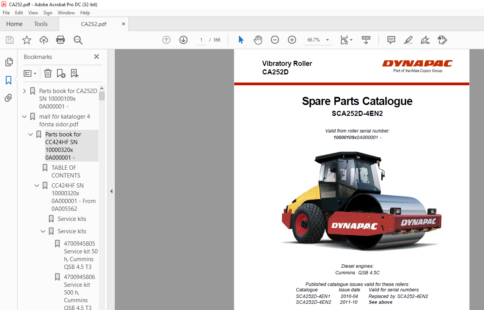484x310 pixels.
Task: Select TABLE OF CONTENTS bookmark
Action: (66, 171)
